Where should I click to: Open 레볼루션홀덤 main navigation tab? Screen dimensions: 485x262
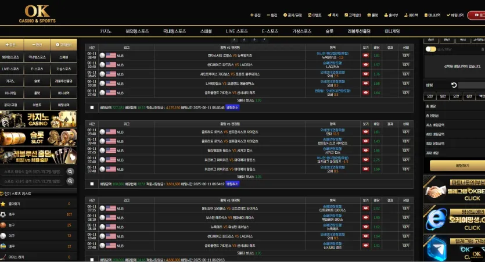pos(359,31)
